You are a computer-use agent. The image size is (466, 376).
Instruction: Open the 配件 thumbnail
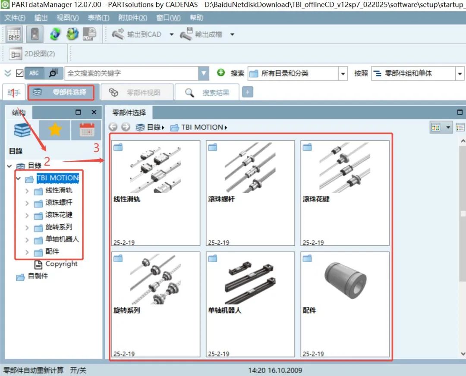coord(345,304)
